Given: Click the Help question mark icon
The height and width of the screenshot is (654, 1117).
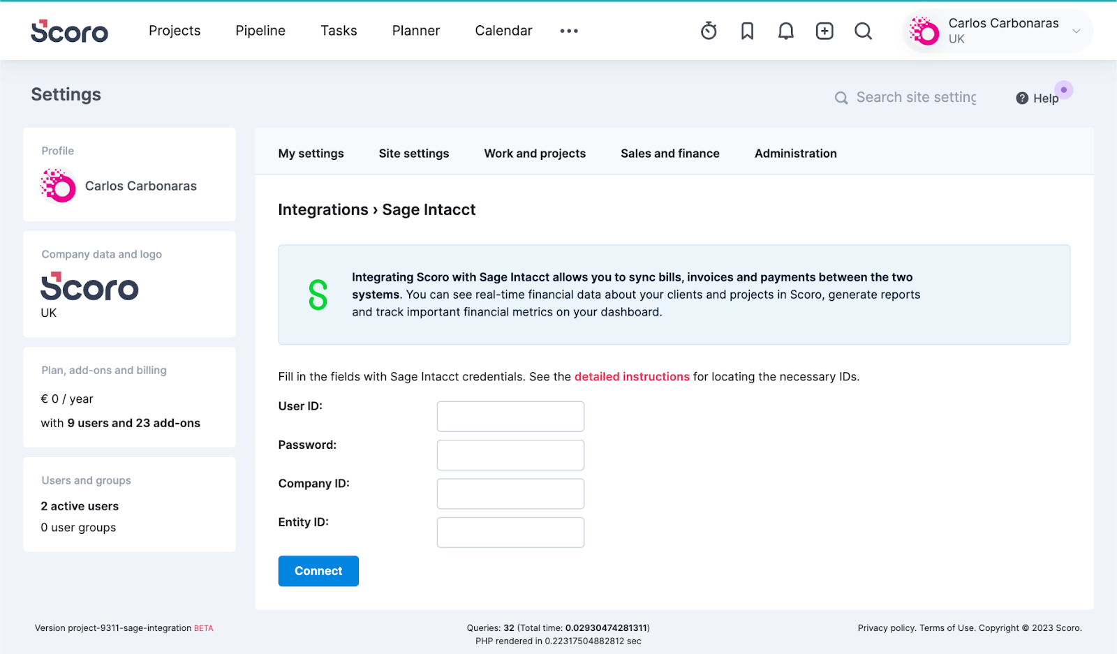Looking at the screenshot, I should (1022, 98).
